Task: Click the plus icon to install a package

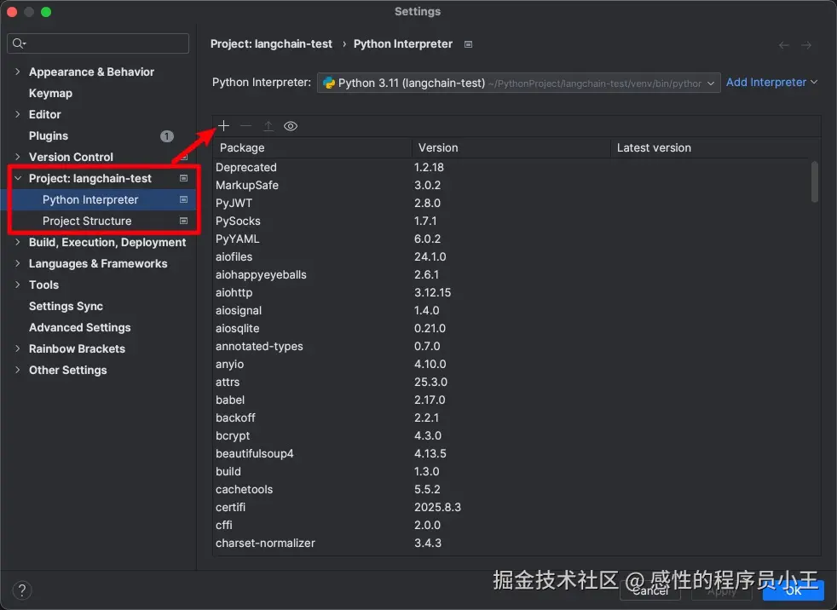Action: 223,126
